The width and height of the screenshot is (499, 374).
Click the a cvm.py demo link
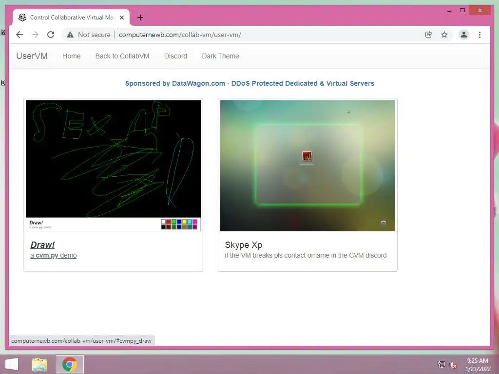click(x=54, y=255)
